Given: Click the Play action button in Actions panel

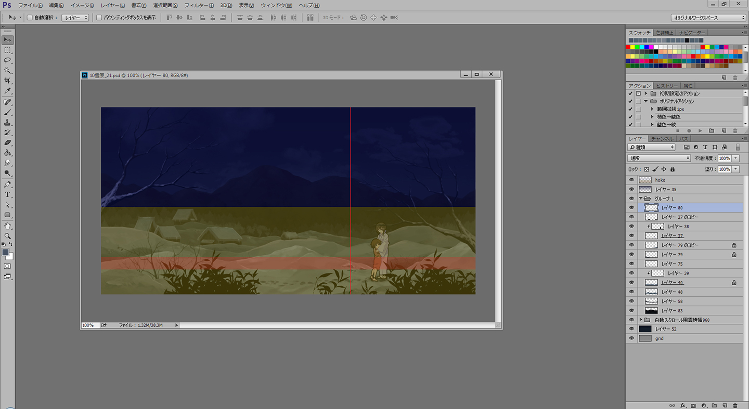Looking at the screenshot, I should click(701, 131).
